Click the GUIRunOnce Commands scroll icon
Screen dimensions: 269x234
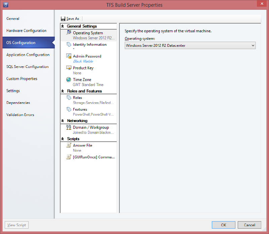(69, 157)
